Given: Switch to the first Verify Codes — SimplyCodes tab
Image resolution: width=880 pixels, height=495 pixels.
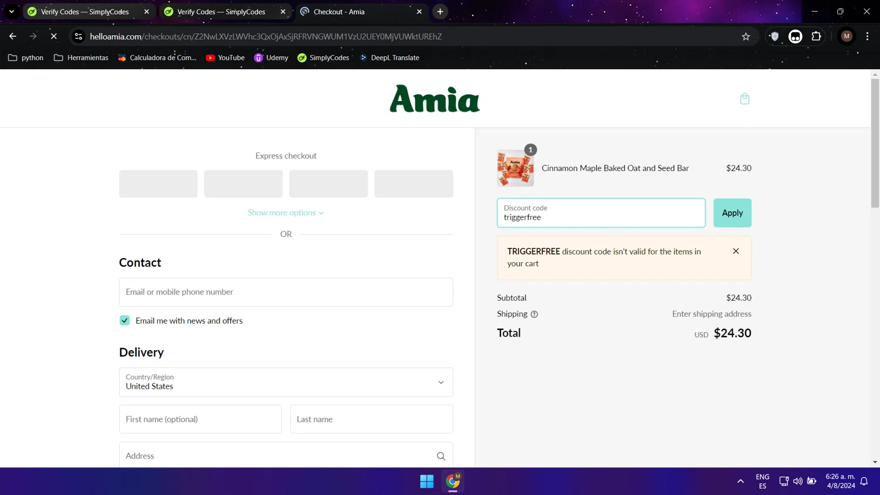Looking at the screenshot, I should click(x=84, y=12).
